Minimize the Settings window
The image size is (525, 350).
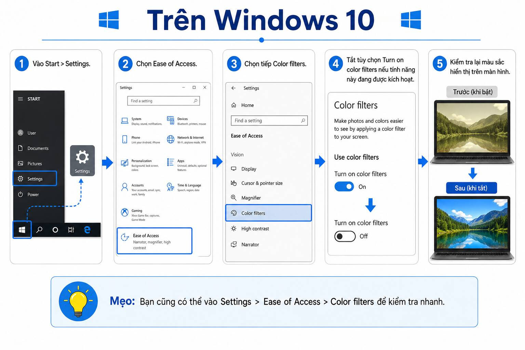click(x=184, y=87)
